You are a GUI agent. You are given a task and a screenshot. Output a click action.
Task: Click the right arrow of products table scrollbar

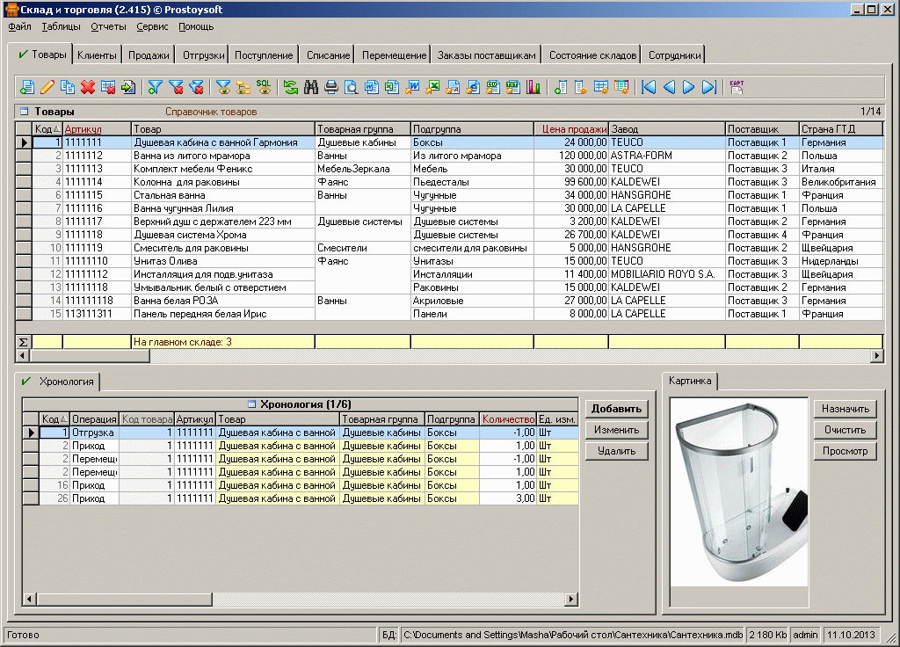(x=876, y=356)
